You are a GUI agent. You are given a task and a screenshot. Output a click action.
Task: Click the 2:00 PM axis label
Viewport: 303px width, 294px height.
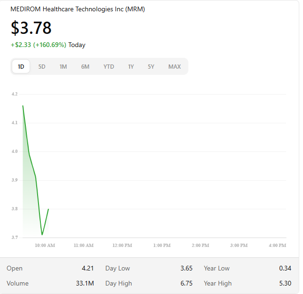tap(201, 246)
